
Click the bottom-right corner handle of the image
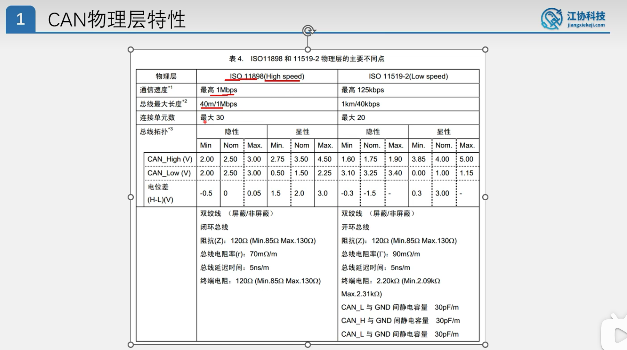click(x=485, y=345)
